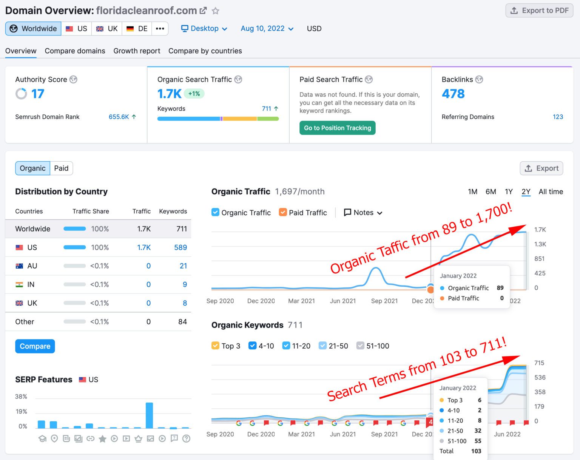
Task: Click the orange January 2022 chart data point
Action: click(430, 290)
